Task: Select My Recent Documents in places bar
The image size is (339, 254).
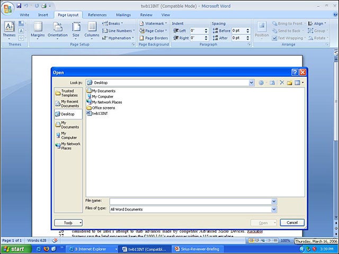Action: (68, 104)
